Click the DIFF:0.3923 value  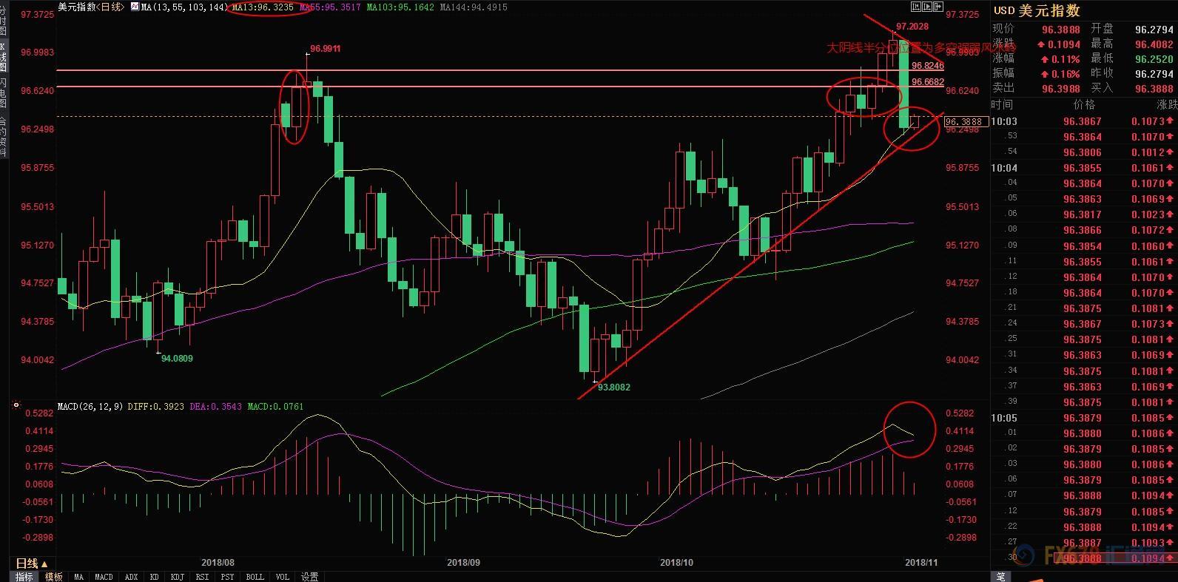coord(155,406)
